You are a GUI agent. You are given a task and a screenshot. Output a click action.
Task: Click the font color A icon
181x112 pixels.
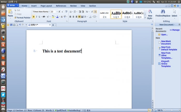click(x=57, y=17)
